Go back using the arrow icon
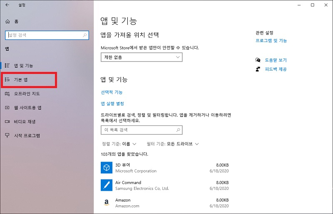 click(x=7, y=5)
